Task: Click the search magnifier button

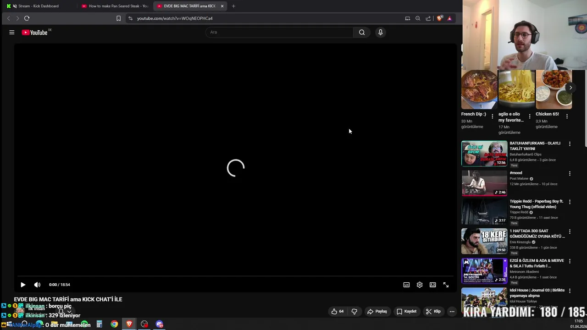Action: 362,32
